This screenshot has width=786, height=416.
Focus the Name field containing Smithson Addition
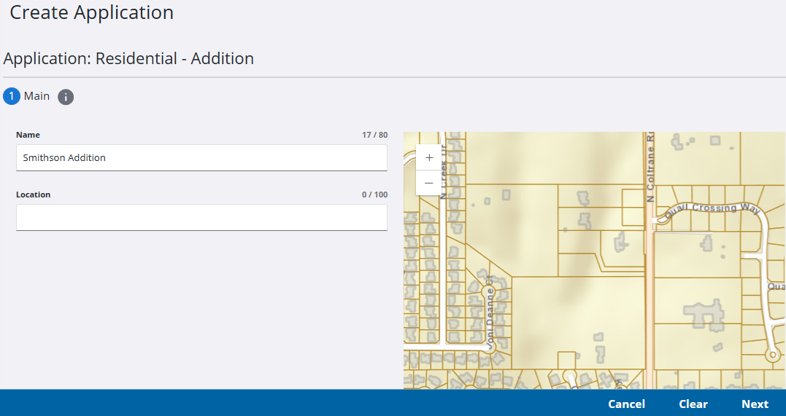201,157
